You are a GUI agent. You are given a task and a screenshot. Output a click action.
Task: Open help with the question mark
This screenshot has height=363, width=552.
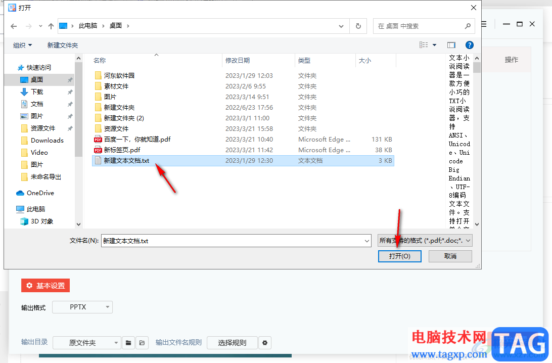click(x=469, y=45)
